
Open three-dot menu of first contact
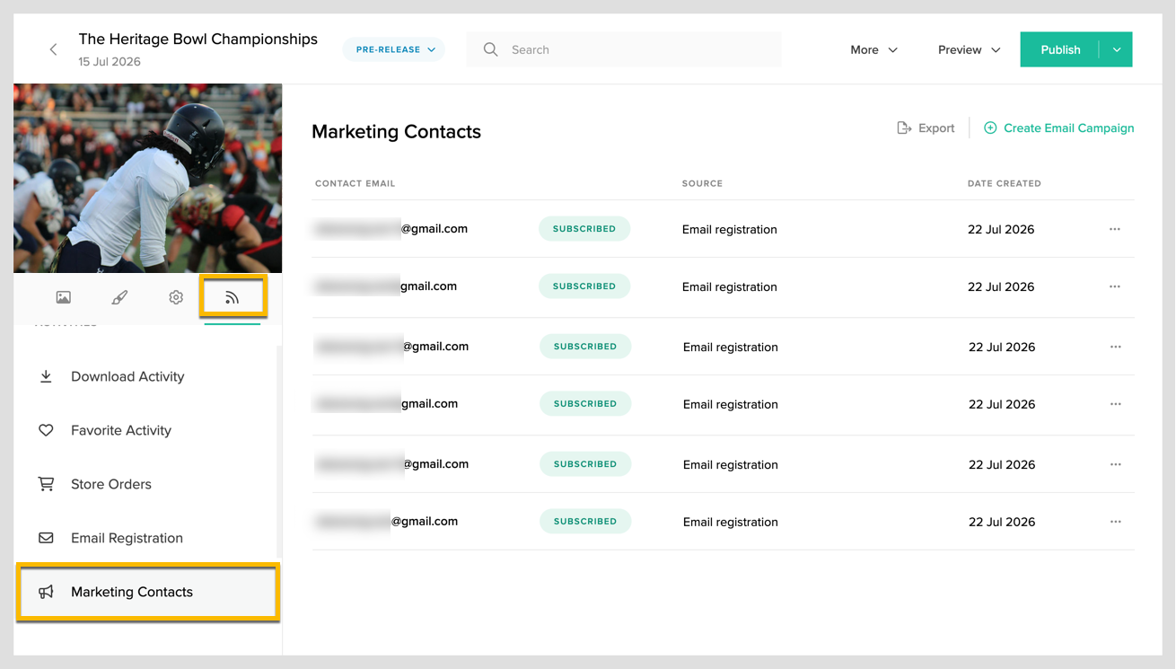(1115, 229)
